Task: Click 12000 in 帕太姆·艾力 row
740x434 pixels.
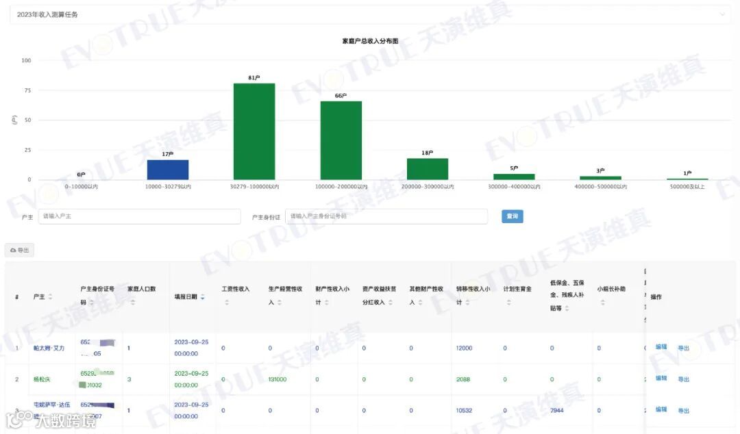Action: pyautogui.click(x=464, y=348)
